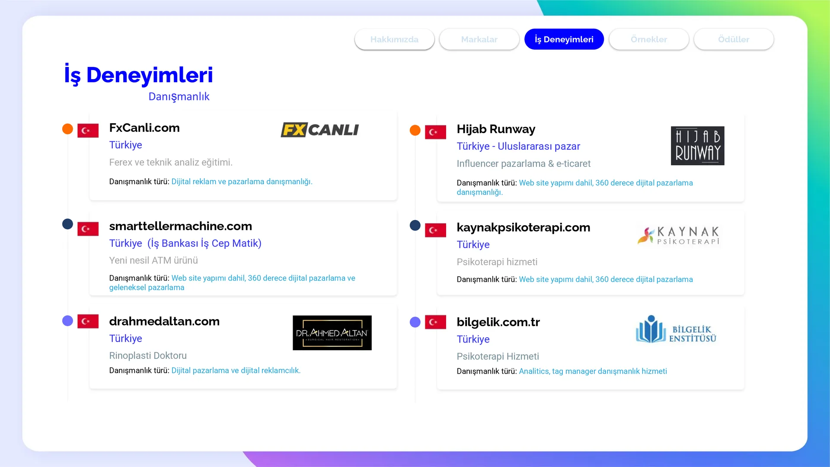This screenshot has height=467, width=830.
Task: Click 'Dijital pazarlama ve dijital reklamcılık.' text
Action: pyautogui.click(x=236, y=371)
